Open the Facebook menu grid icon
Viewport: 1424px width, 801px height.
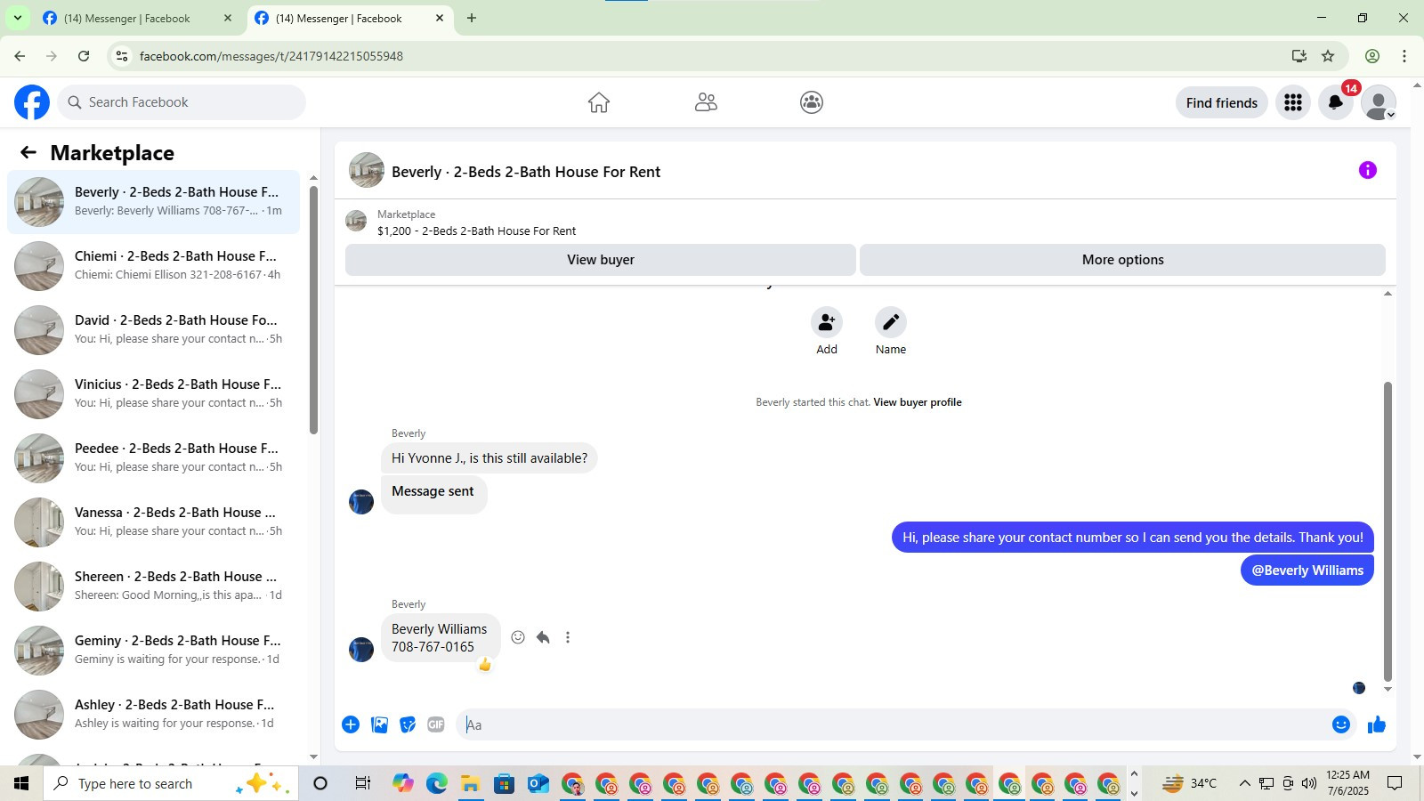[x=1293, y=102]
